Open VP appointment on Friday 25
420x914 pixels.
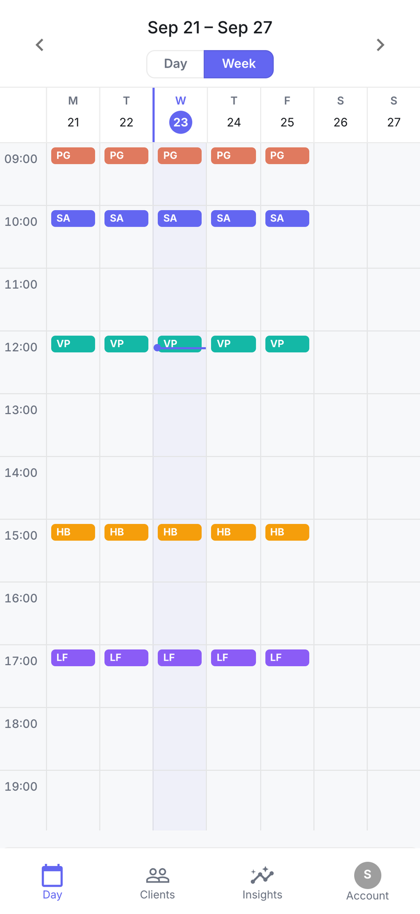pos(287,344)
